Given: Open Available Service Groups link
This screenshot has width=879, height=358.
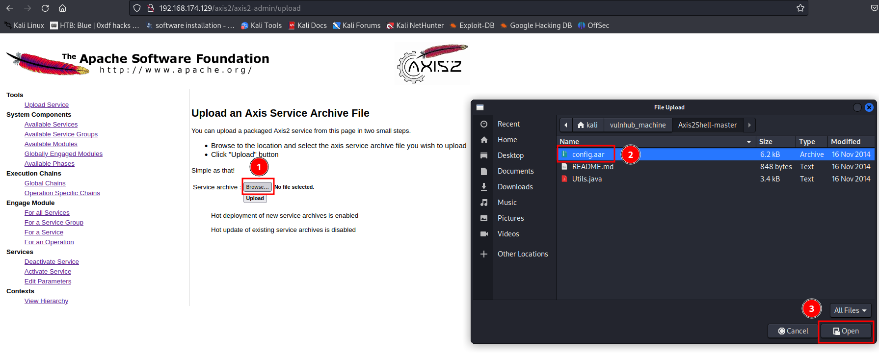Looking at the screenshot, I should 61,134.
